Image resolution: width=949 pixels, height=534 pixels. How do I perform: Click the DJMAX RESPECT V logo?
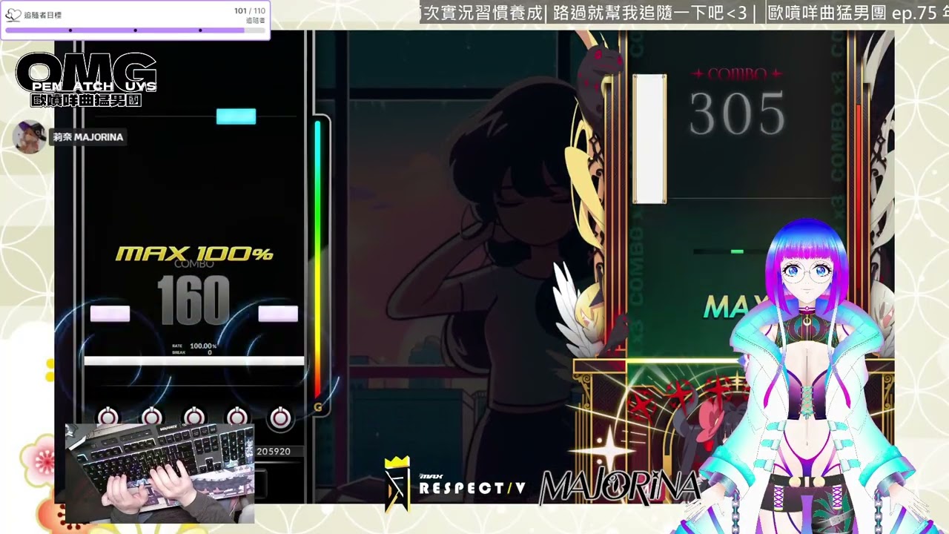[x=455, y=484]
